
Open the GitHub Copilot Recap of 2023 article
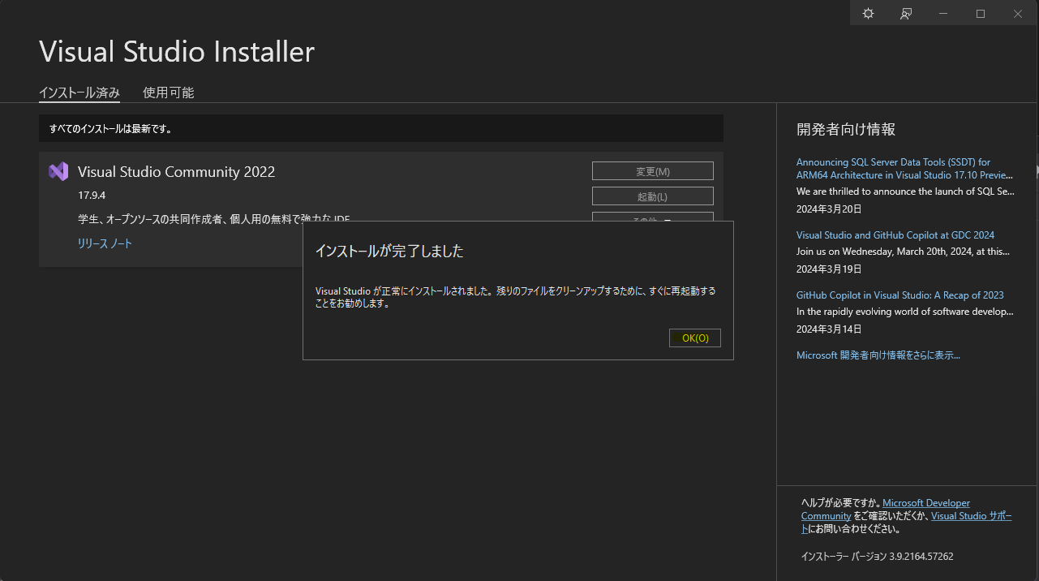(900, 295)
